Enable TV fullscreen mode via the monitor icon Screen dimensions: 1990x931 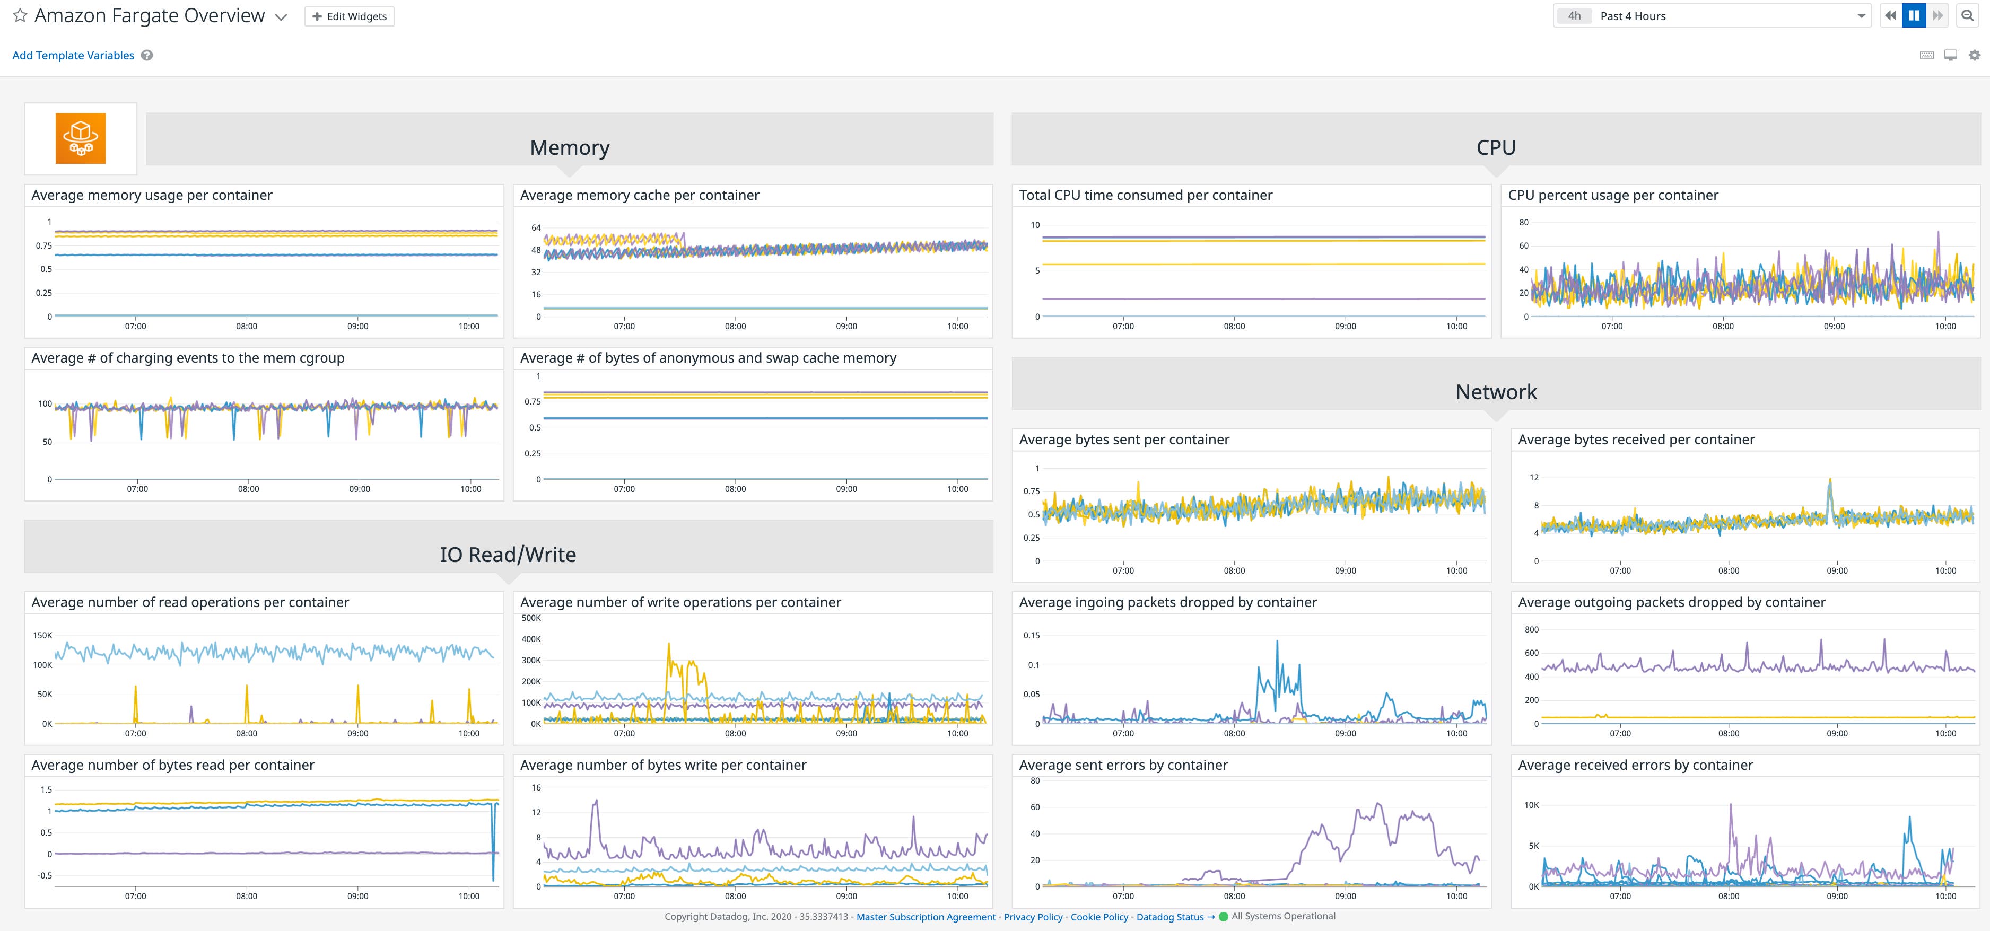[1950, 55]
